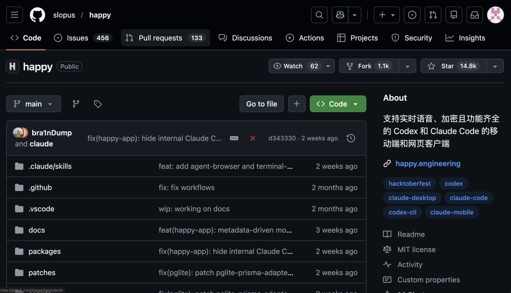Click the user profile avatar
The image size is (511, 293).
pyautogui.click(x=495, y=15)
